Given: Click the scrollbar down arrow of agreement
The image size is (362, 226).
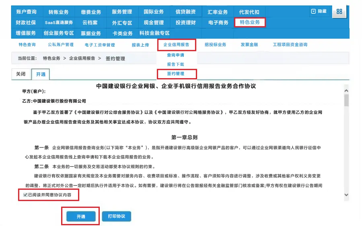Looking at the screenshot, I should tap(346, 195).
